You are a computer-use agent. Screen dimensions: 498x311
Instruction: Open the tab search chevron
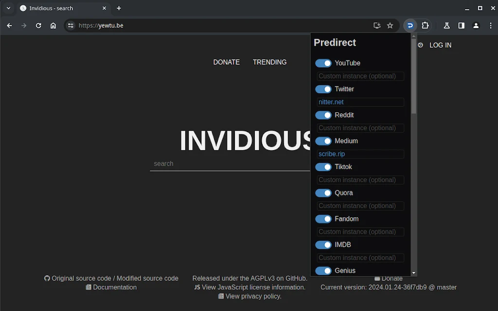(9, 8)
